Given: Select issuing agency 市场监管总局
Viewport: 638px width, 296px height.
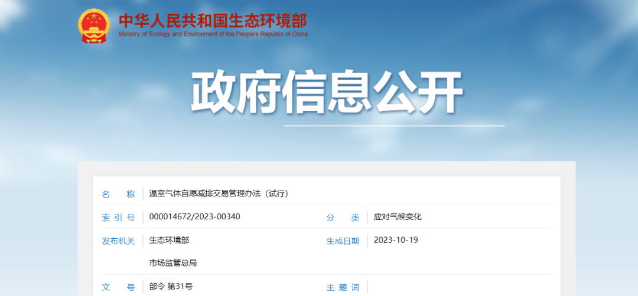Looking at the screenshot, I should (x=173, y=263).
